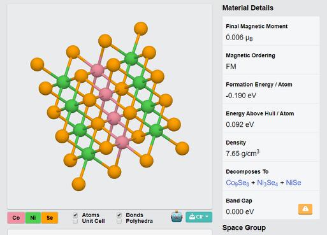The height and width of the screenshot is (235, 327).
Task: Click the robot assistant icon
Action: 177,217
